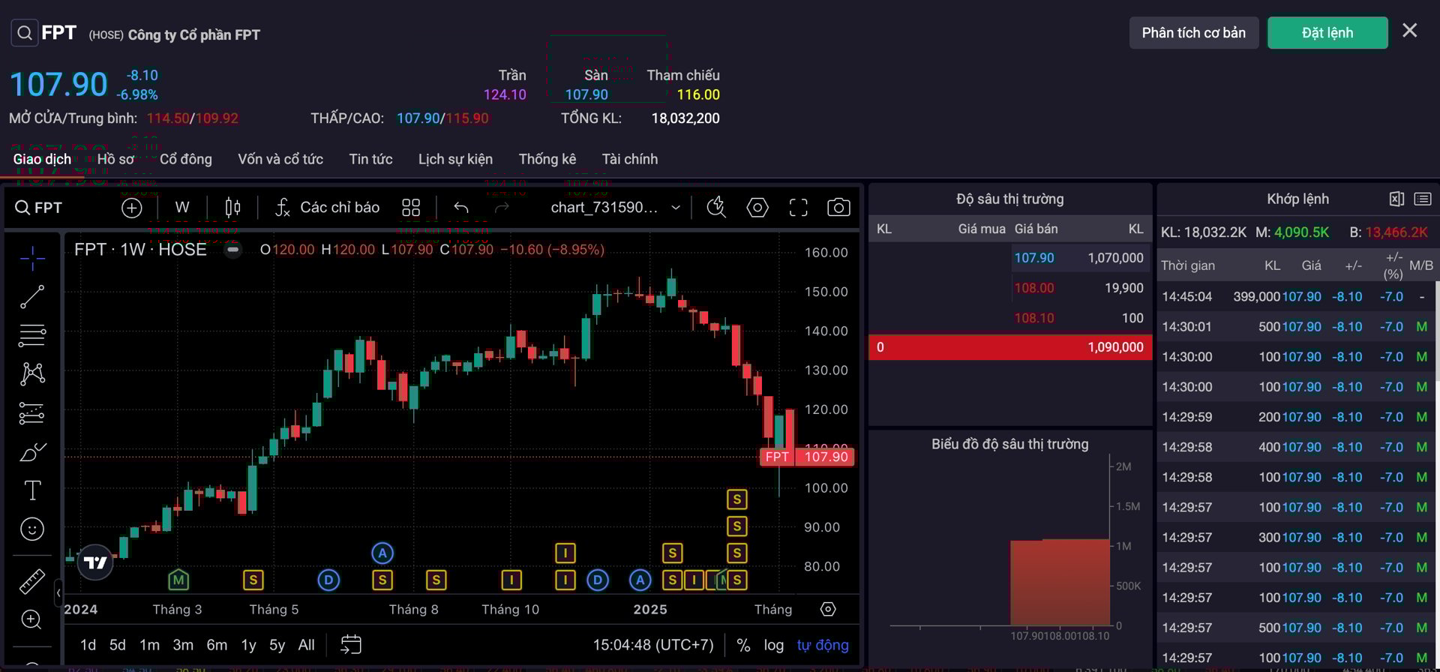Viewport: 1440px width, 672px height.
Task: Enter fullscreen chart mode
Action: pos(798,208)
